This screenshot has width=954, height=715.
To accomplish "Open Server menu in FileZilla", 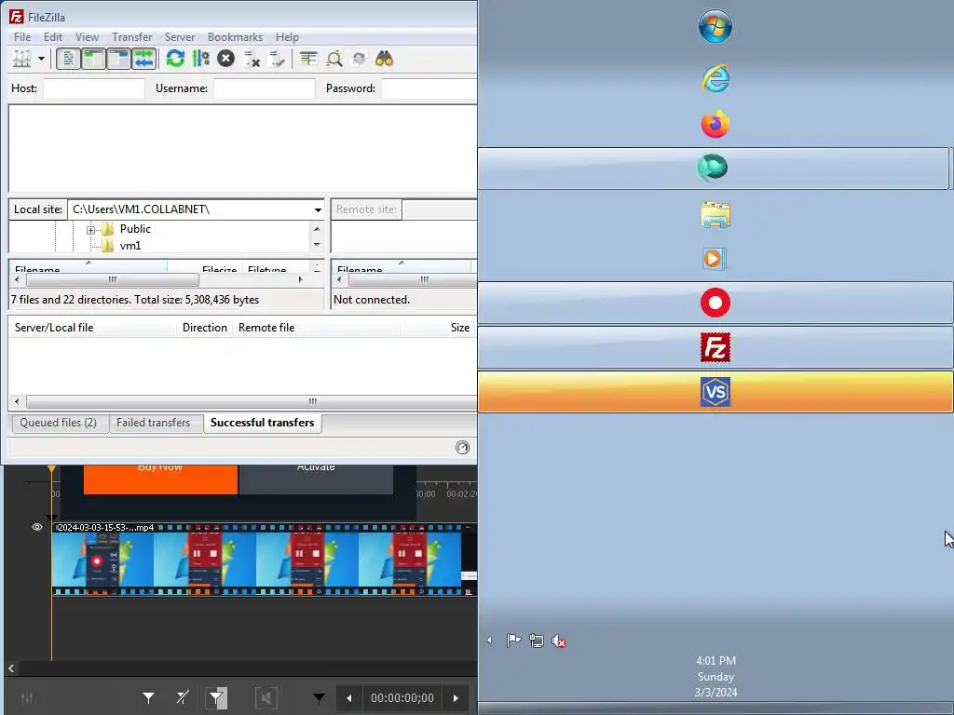I will pos(180,37).
